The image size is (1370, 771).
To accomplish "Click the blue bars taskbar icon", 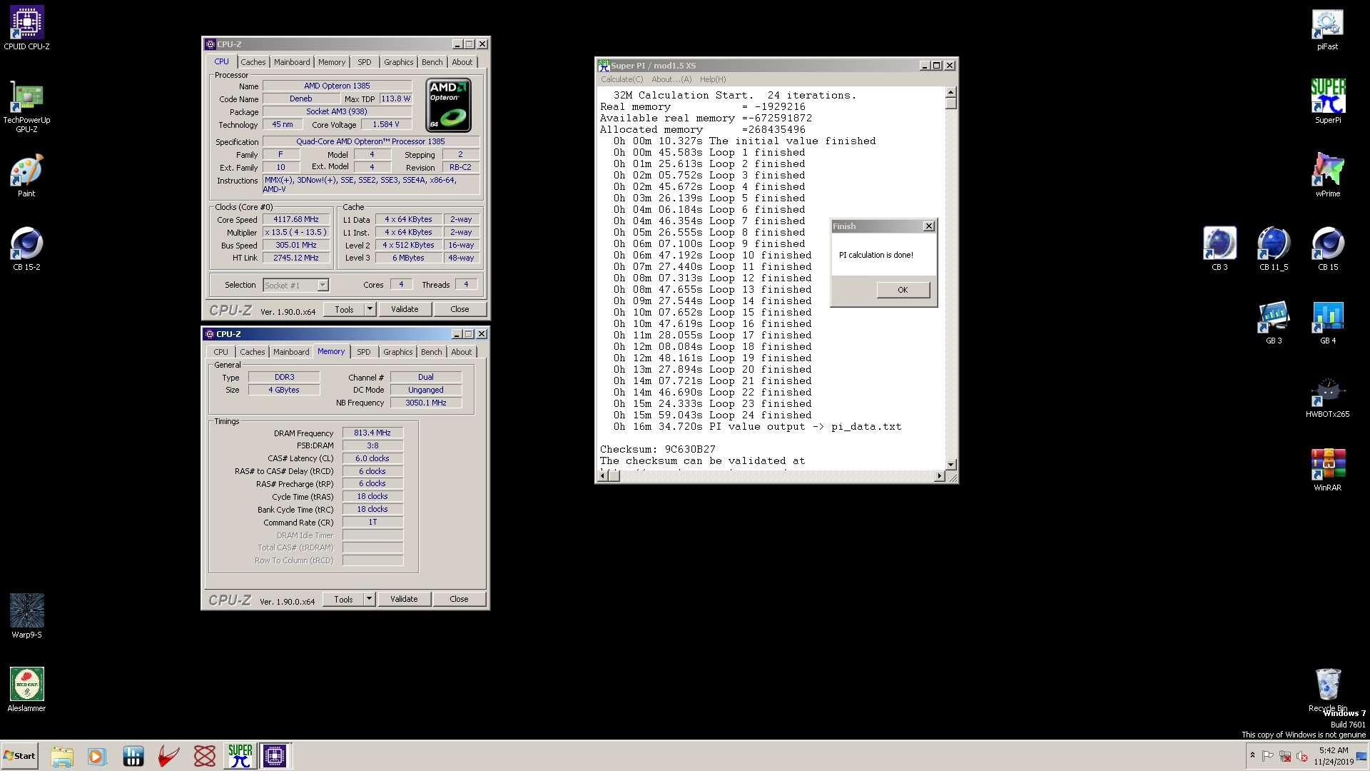I will [133, 756].
